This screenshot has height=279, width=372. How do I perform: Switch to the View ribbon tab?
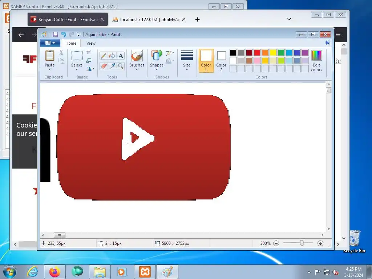(x=91, y=43)
